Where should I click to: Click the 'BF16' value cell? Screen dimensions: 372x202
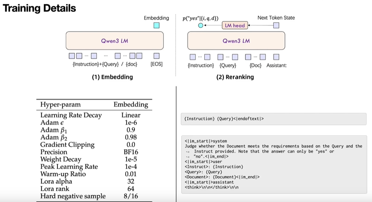point(131,152)
